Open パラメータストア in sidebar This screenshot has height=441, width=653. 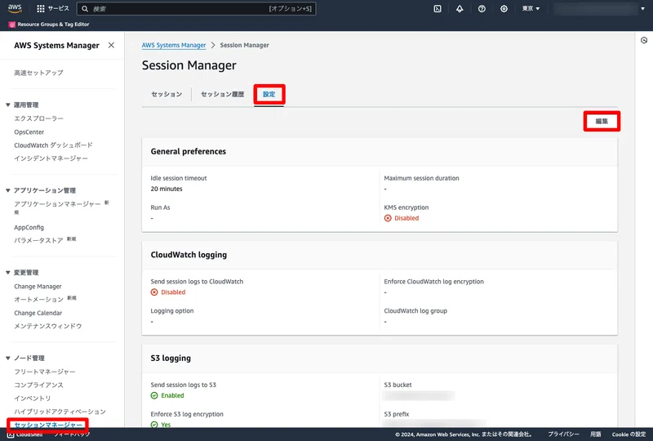click(38, 240)
